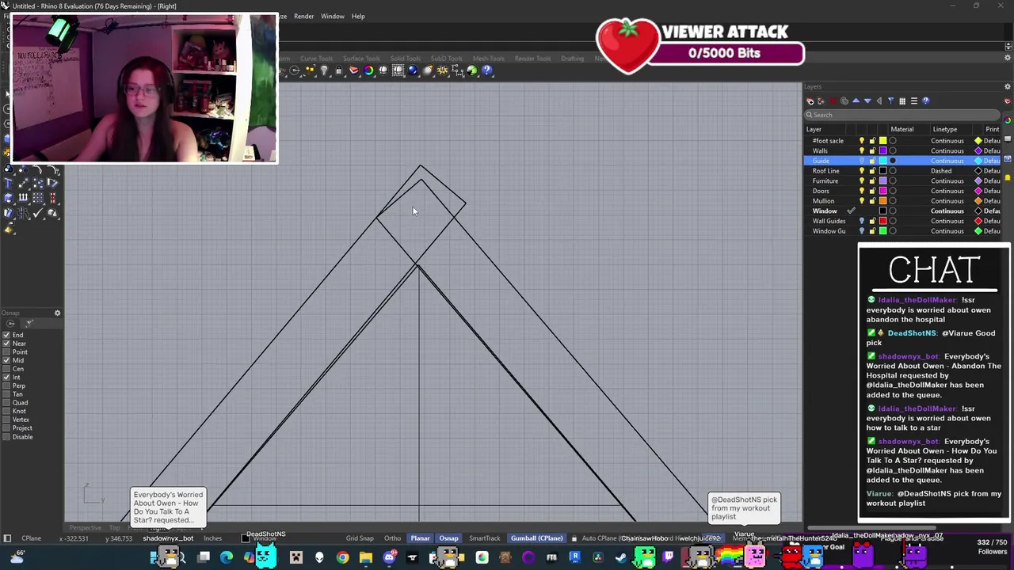Image resolution: width=1014 pixels, height=570 pixels.
Task: Select the Window Gu layer row
Action: click(x=903, y=231)
